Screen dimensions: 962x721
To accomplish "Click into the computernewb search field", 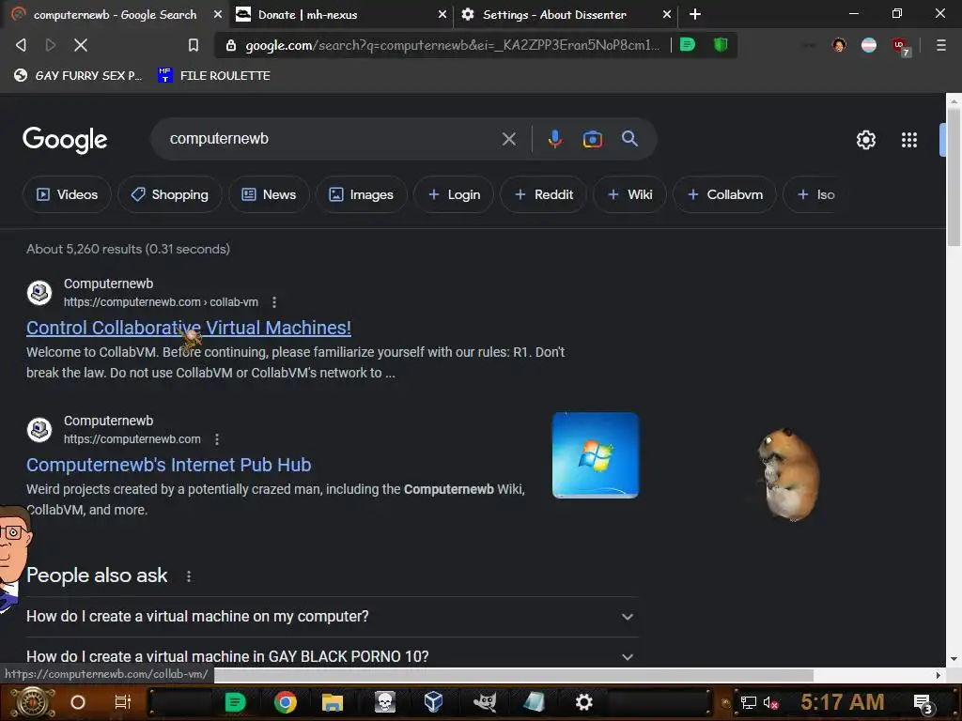I will click(332, 139).
